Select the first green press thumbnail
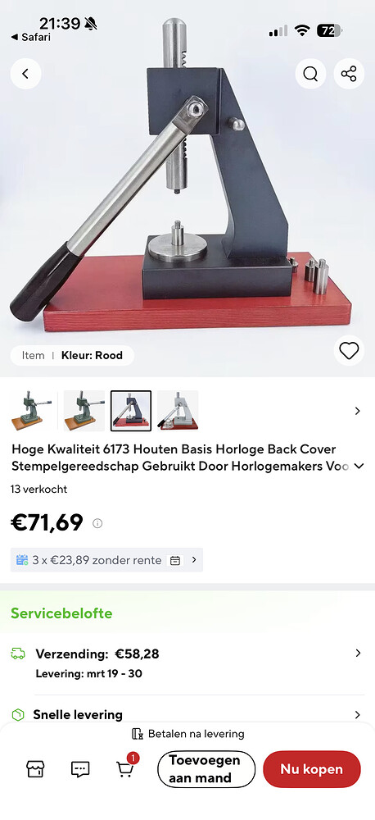 tap(32, 411)
